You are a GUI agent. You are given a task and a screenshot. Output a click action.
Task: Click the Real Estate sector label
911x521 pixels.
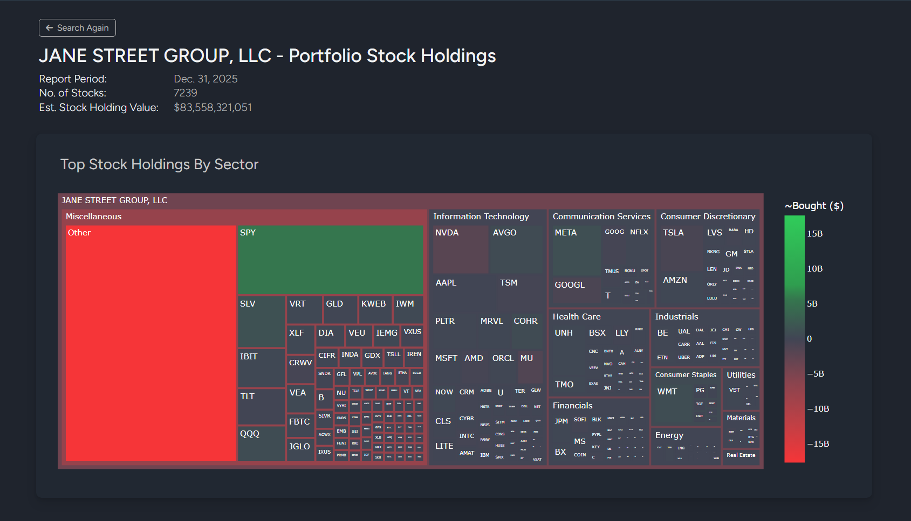pyautogui.click(x=741, y=455)
